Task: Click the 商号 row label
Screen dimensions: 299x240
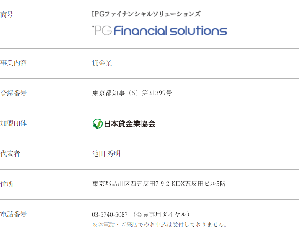Action: pyautogui.click(x=7, y=15)
